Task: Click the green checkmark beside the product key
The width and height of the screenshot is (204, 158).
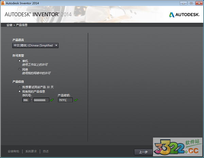Action: pyautogui.click(x=76, y=100)
